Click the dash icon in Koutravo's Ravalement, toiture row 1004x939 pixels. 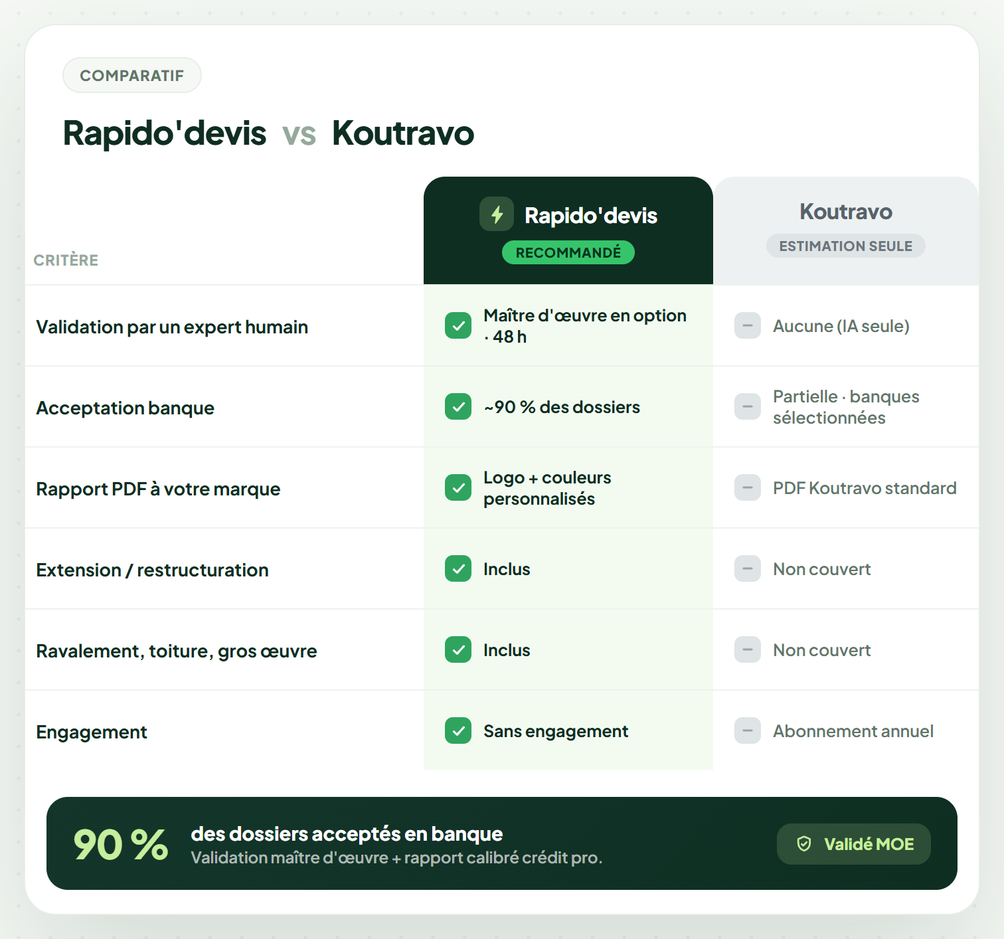[748, 649]
